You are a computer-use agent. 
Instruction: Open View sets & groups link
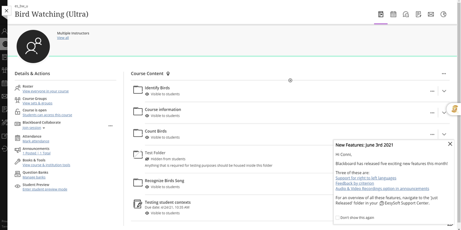pyautogui.click(x=37, y=103)
